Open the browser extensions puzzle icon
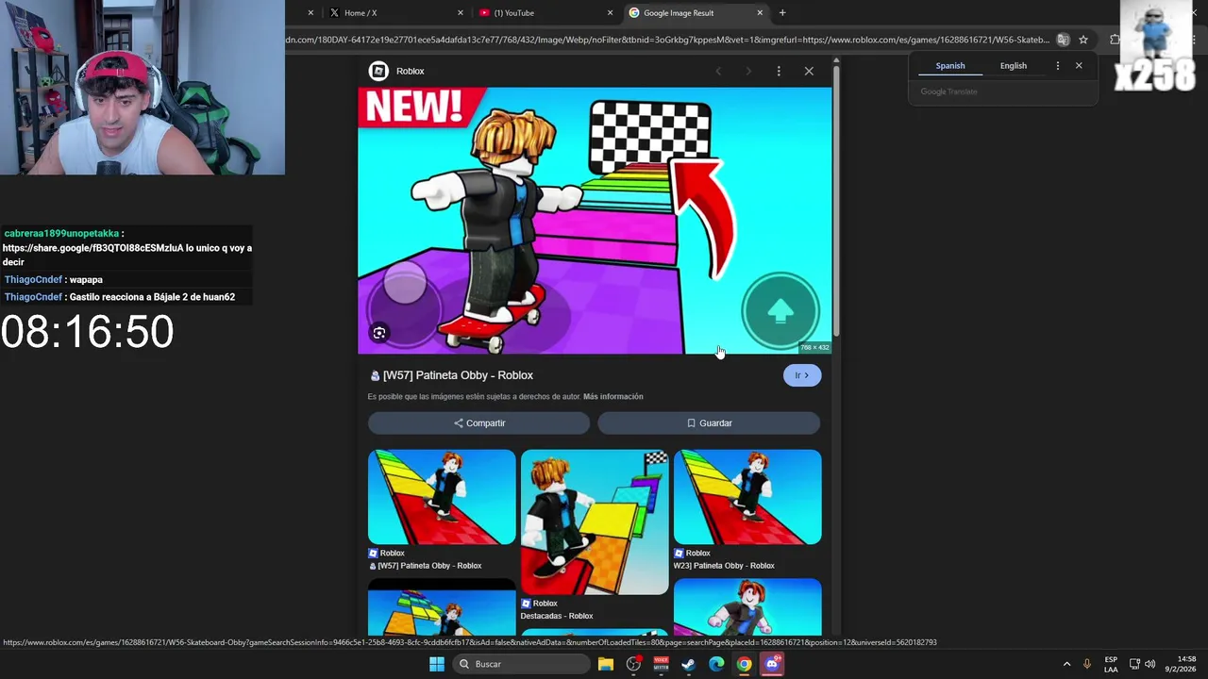 [x=1115, y=40]
